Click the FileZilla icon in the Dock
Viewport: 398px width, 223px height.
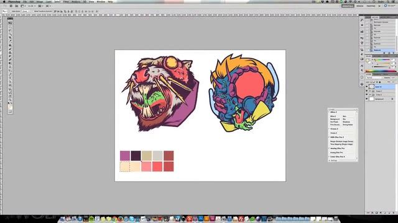[241, 219]
